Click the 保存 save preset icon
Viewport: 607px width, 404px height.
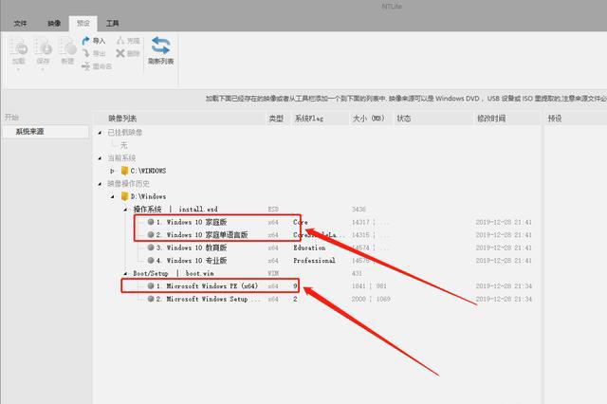point(43,46)
